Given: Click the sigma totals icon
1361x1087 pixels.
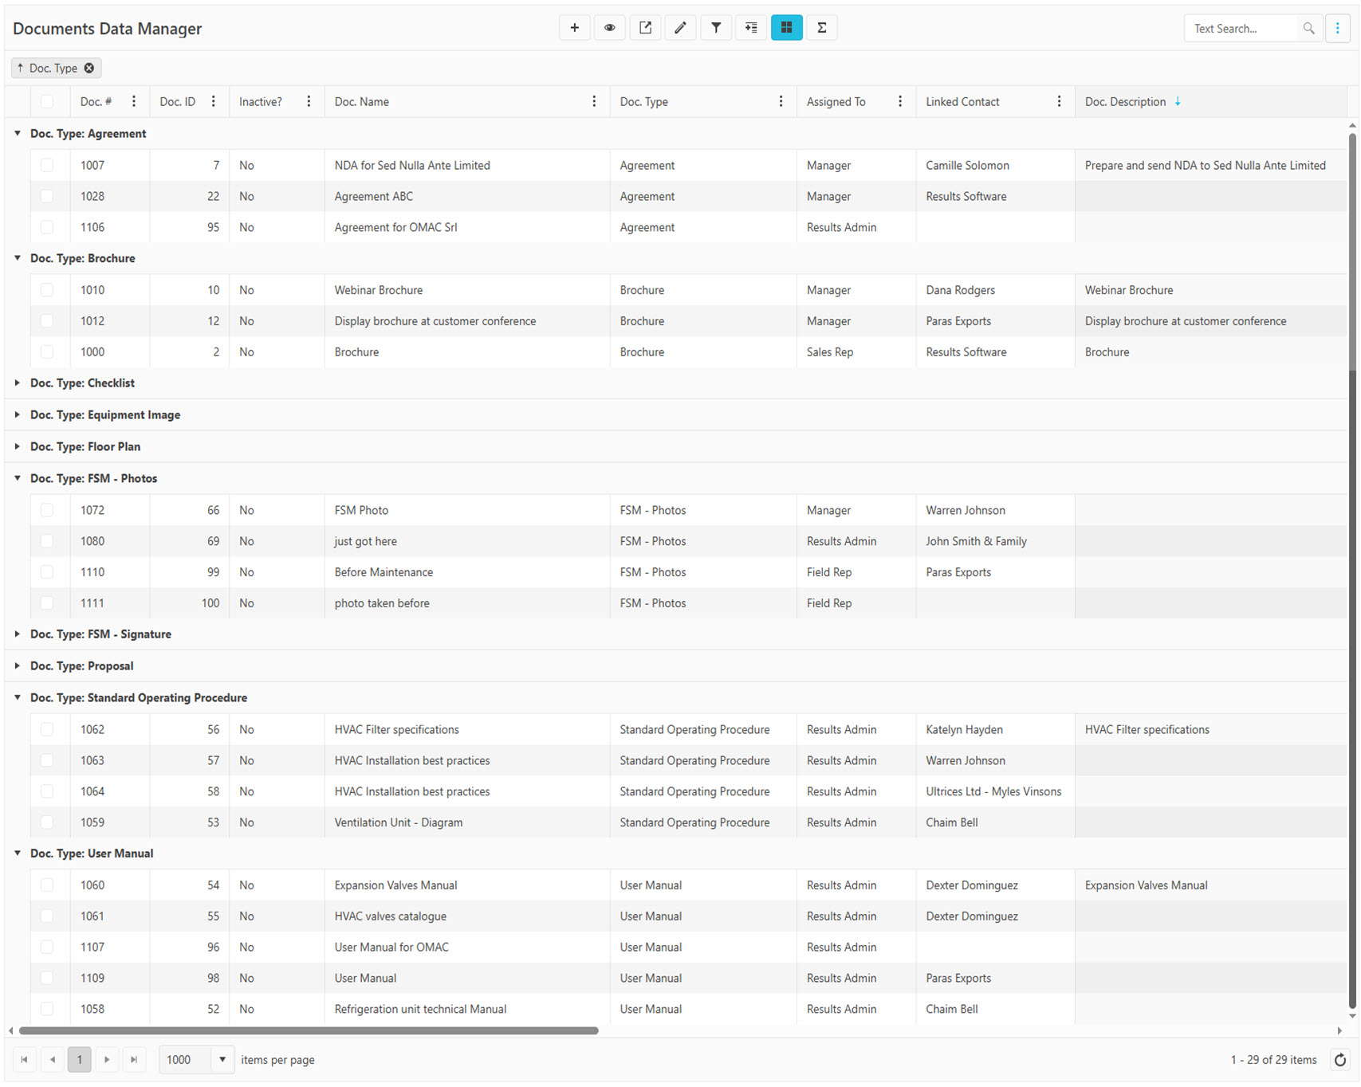Looking at the screenshot, I should coord(821,28).
